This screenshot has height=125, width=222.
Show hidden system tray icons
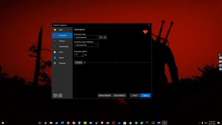[200, 123]
